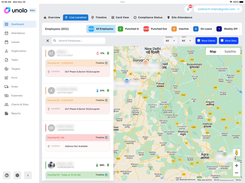Focus the Search Employee field

pos(79,41)
